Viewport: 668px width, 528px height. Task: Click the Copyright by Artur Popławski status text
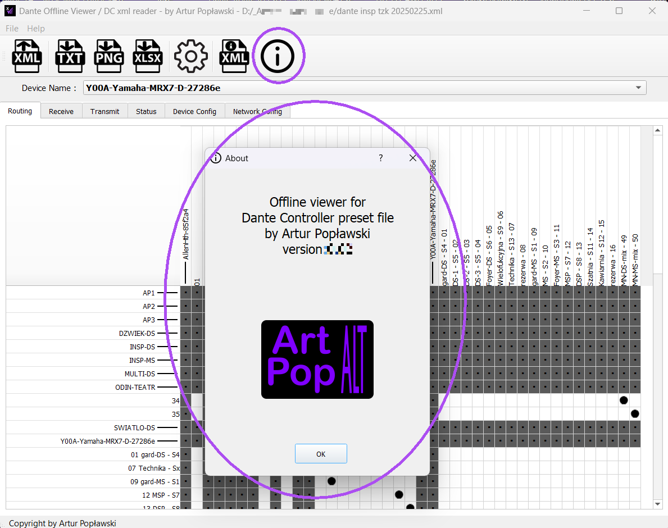click(62, 523)
